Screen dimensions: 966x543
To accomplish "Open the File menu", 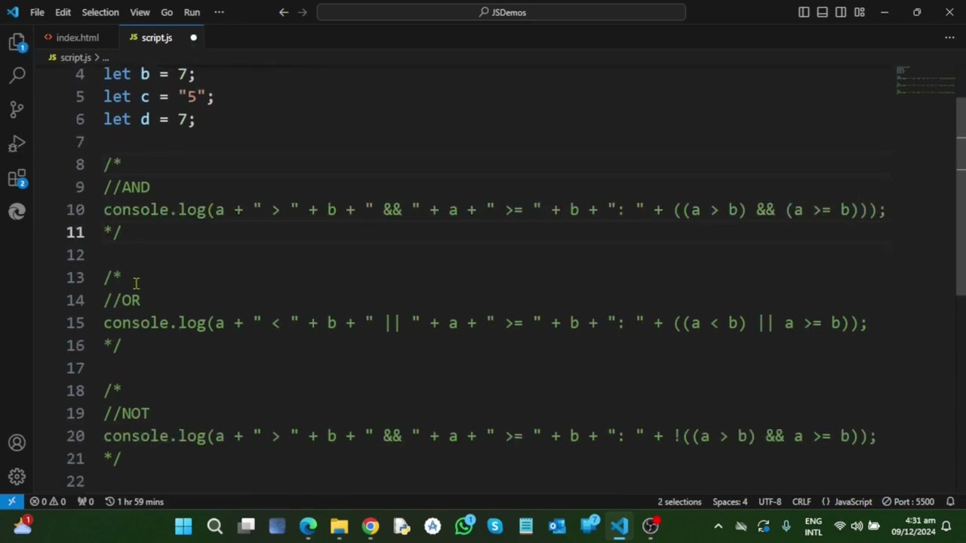I will pos(37,12).
